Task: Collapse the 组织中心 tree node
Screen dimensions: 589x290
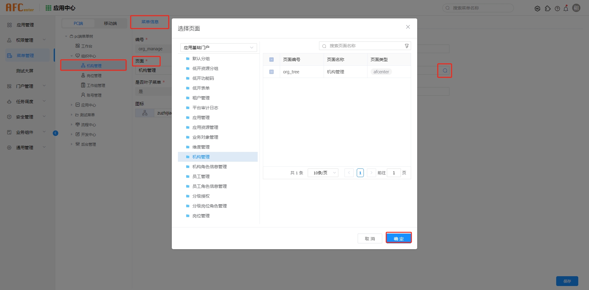Action: [72, 56]
